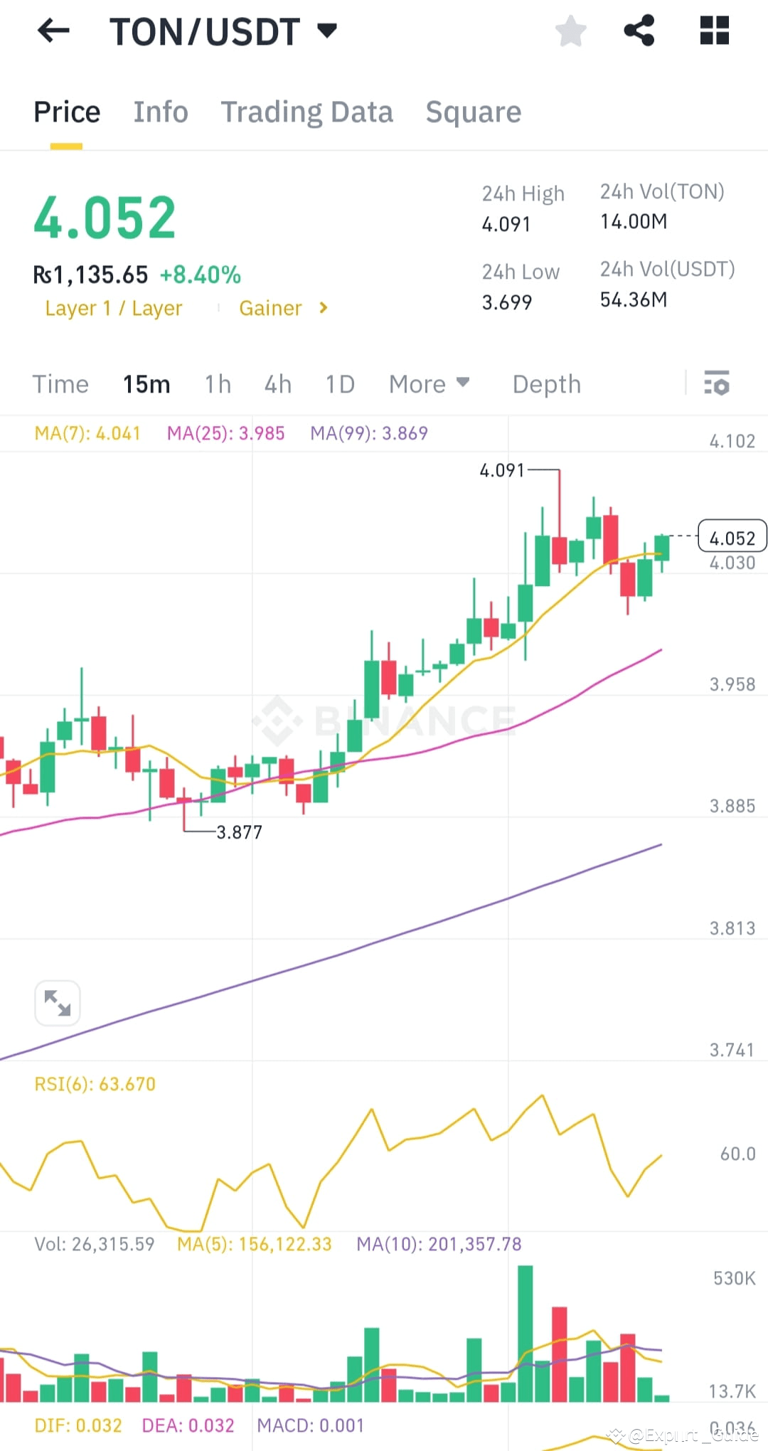The image size is (768, 1451).
Task: Tap the DEA: 0.032 label
Action: (x=188, y=1425)
